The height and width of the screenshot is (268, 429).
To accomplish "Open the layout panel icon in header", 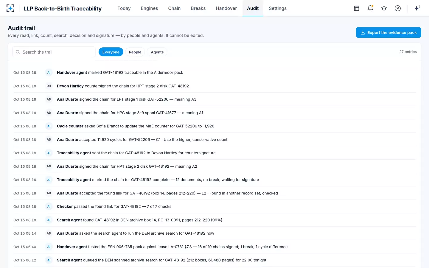I will (x=357, y=8).
